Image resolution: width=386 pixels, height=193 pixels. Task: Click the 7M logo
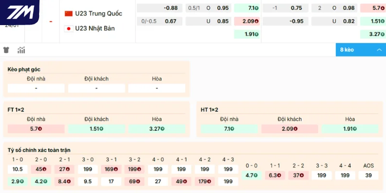tap(18, 11)
